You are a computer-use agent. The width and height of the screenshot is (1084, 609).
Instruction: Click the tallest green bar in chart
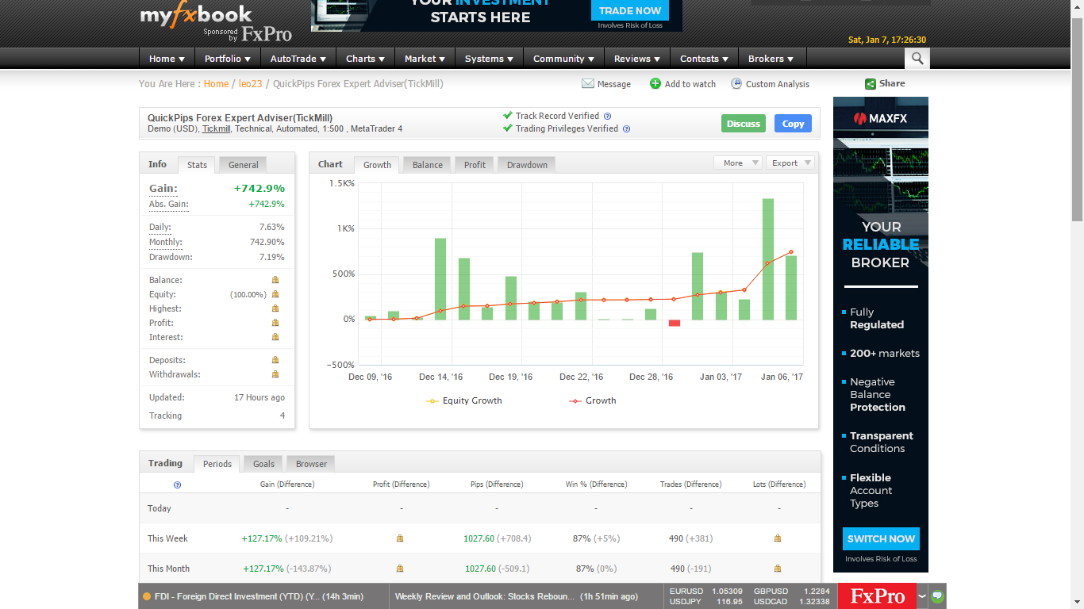point(768,259)
